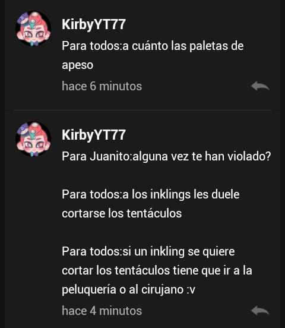This screenshot has height=328, width=285.
Task: Tap the 'cortarse los tentáculos' line
Action: coord(122,213)
